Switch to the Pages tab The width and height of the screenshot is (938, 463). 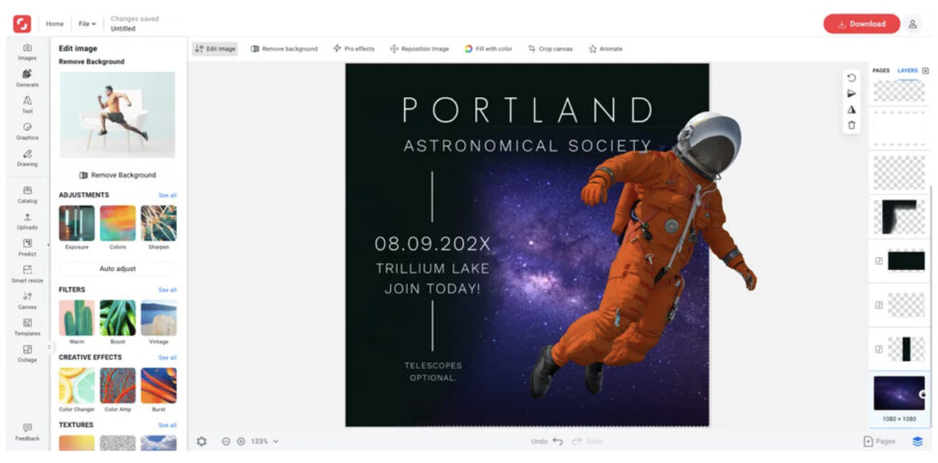tap(880, 70)
